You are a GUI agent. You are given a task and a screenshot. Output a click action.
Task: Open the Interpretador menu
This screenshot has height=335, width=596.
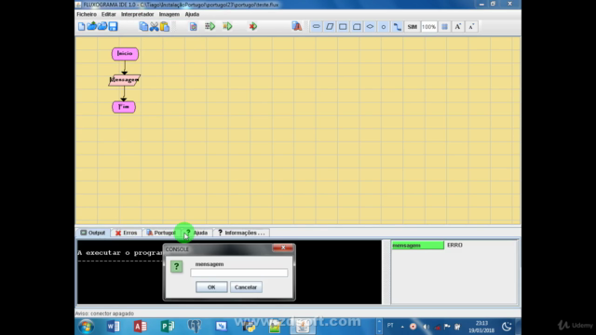[137, 14]
